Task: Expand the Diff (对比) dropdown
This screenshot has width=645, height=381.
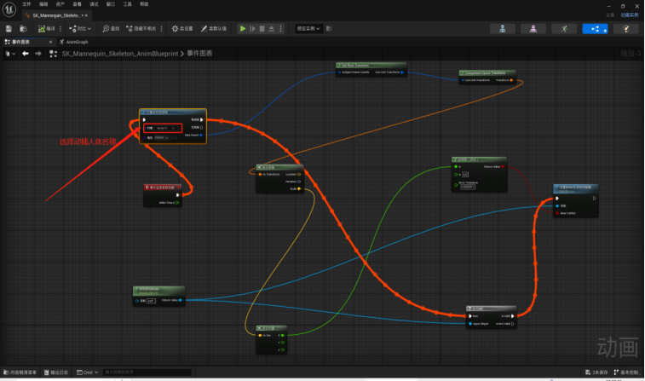Action: coord(80,28)
